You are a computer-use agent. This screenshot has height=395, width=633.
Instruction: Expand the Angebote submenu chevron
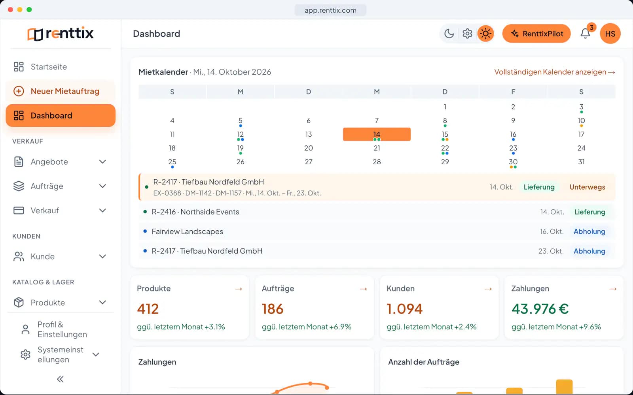[x=102, y=162]
